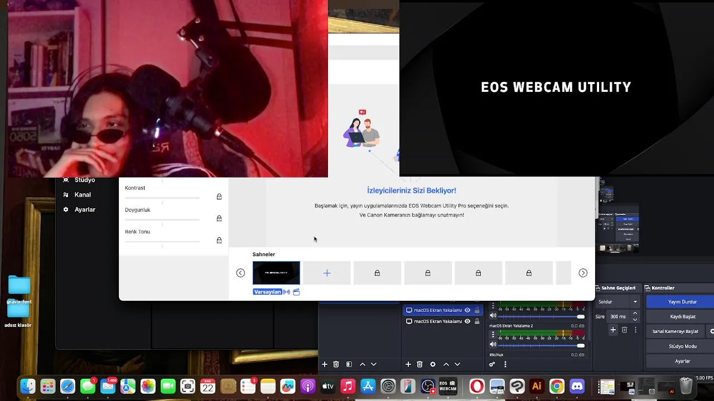Open advanced audio properties gear in OBS mixer
Viewport: 714px width, 401px height.
(492, 364)
